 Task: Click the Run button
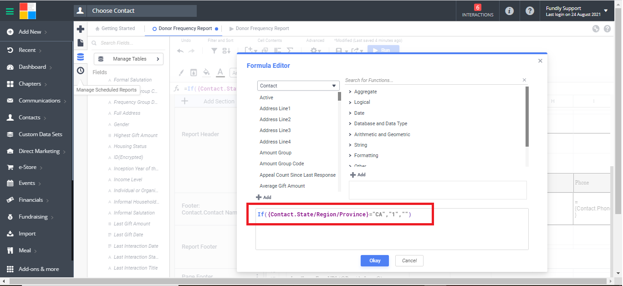[x=383, y=50]
